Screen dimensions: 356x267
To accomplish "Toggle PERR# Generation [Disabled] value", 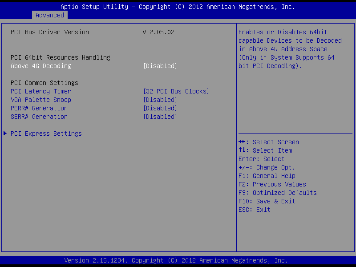I will pyautogui.click(x=160, y=108).
